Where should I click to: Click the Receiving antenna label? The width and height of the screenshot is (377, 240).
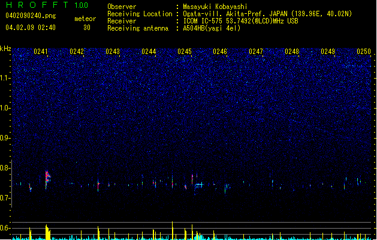click(x=138, y=28)
